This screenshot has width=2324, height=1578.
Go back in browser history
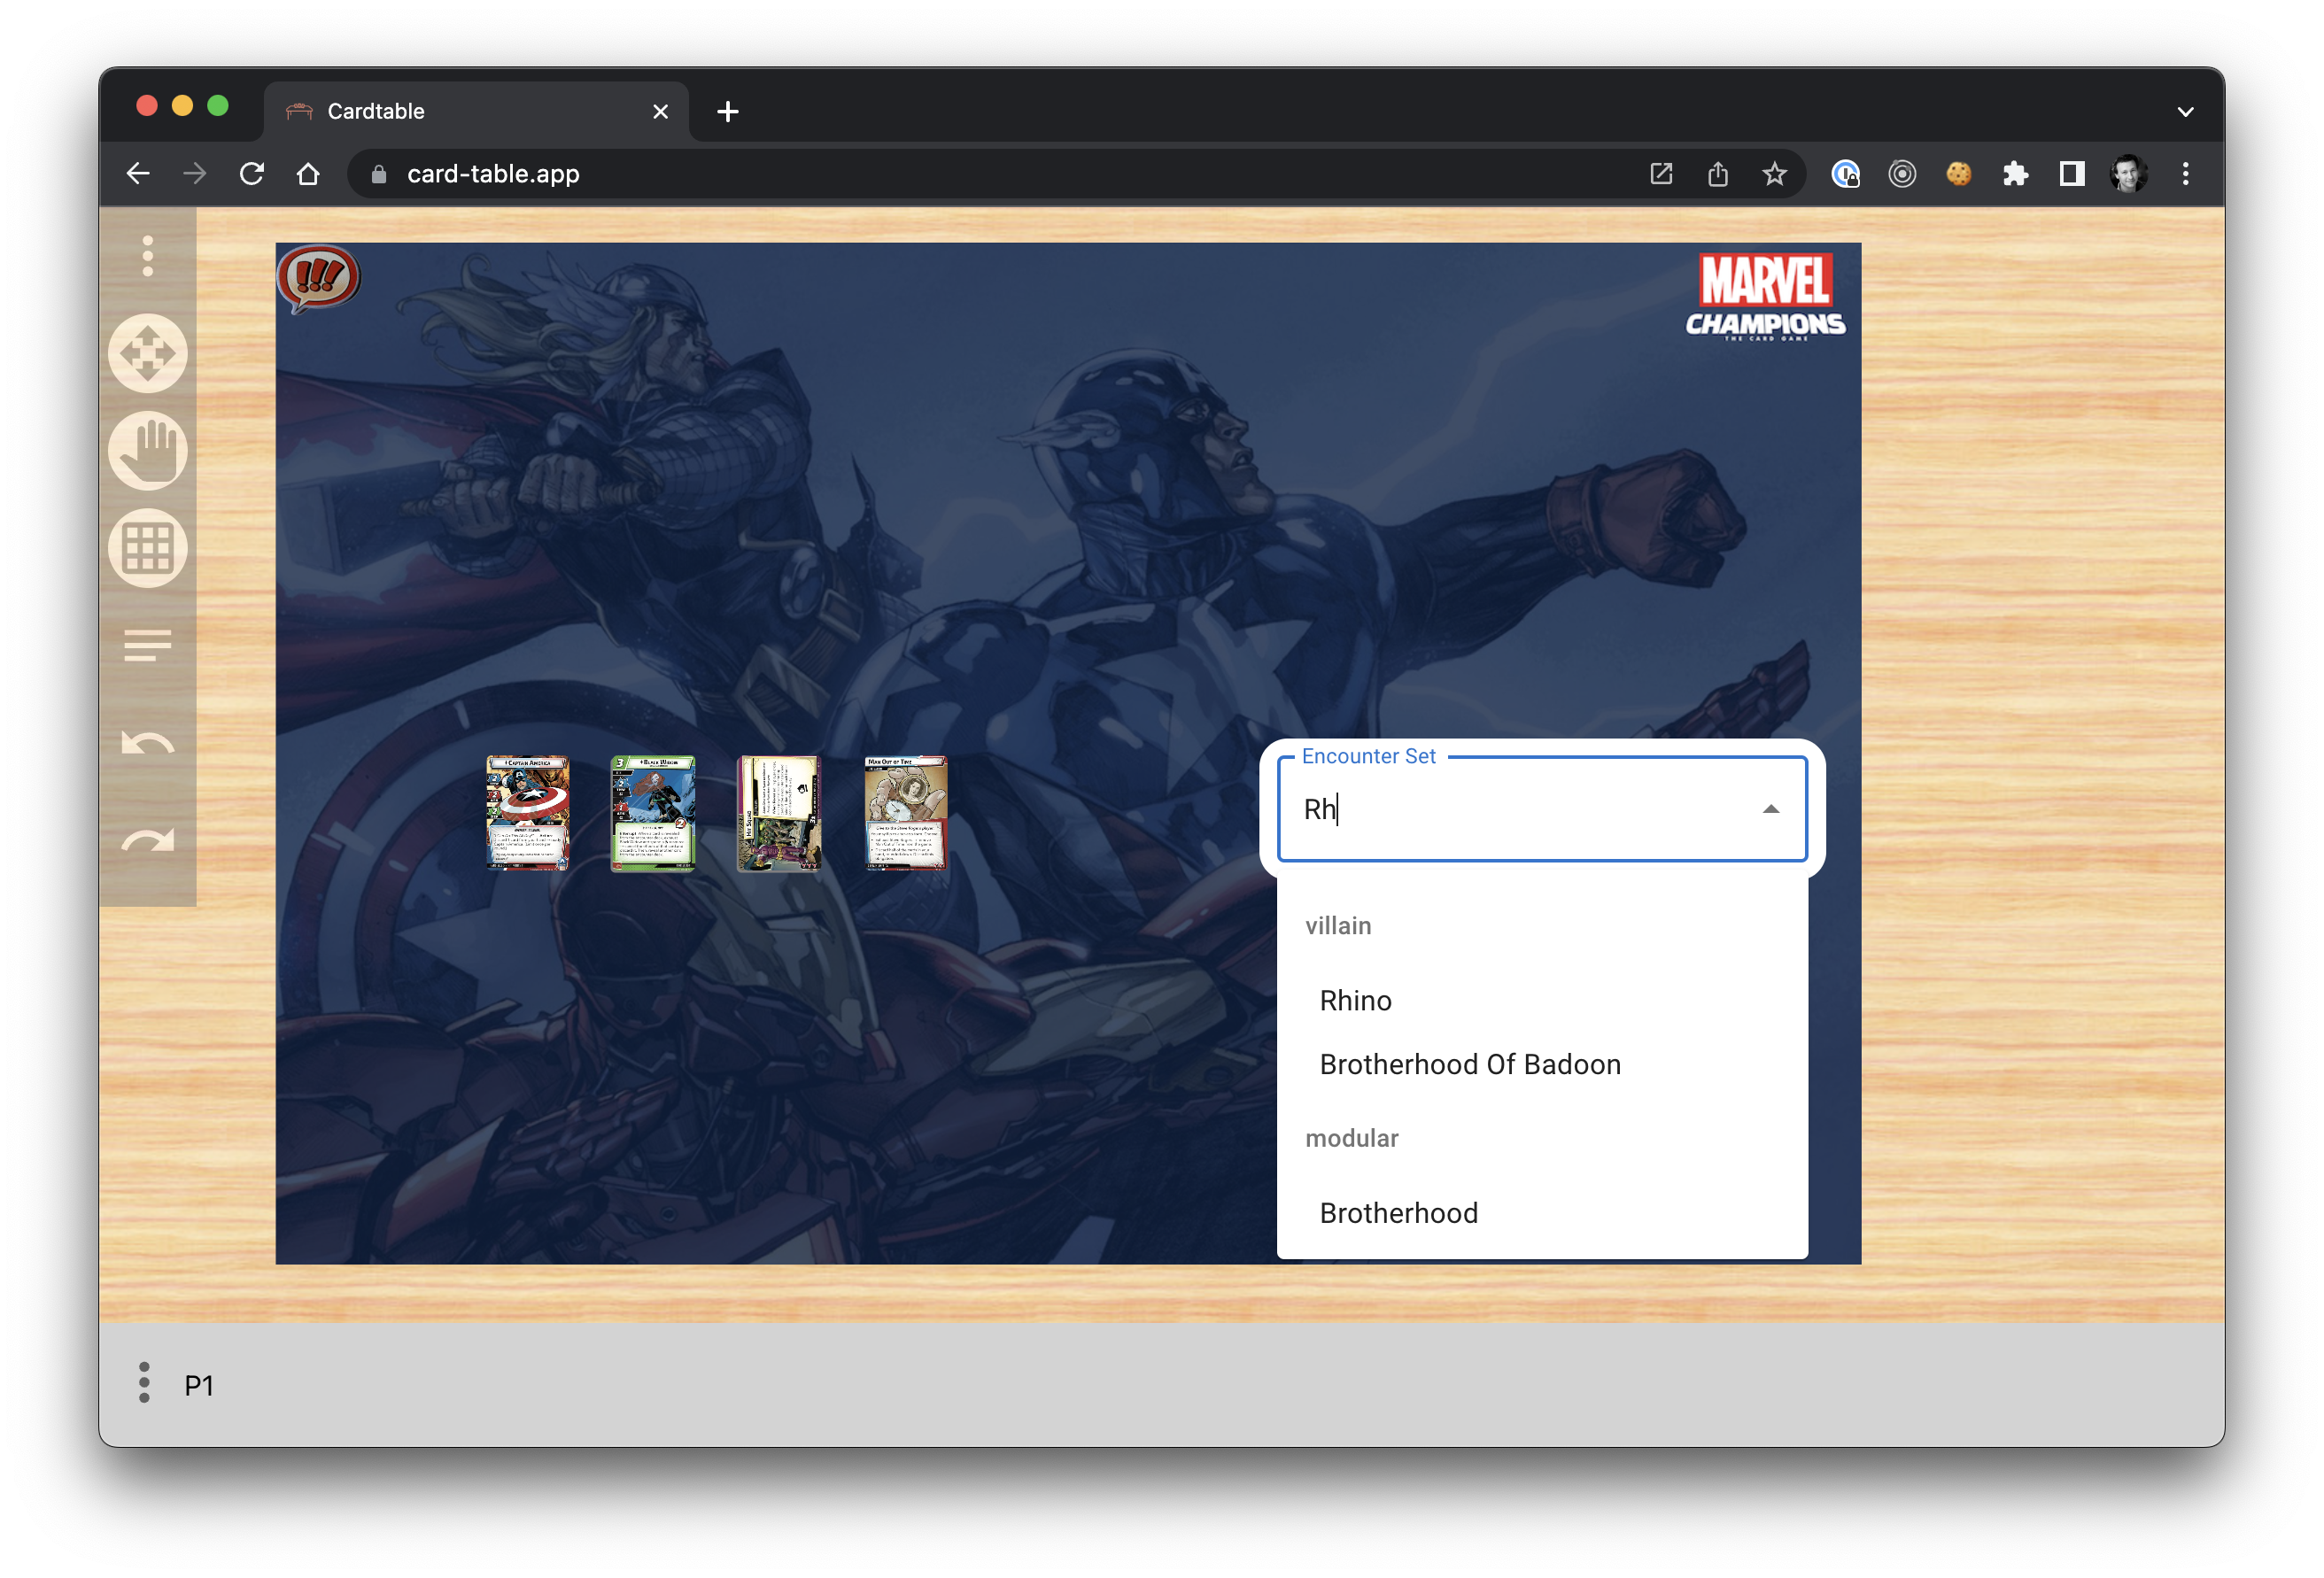[x=138, y=174]
